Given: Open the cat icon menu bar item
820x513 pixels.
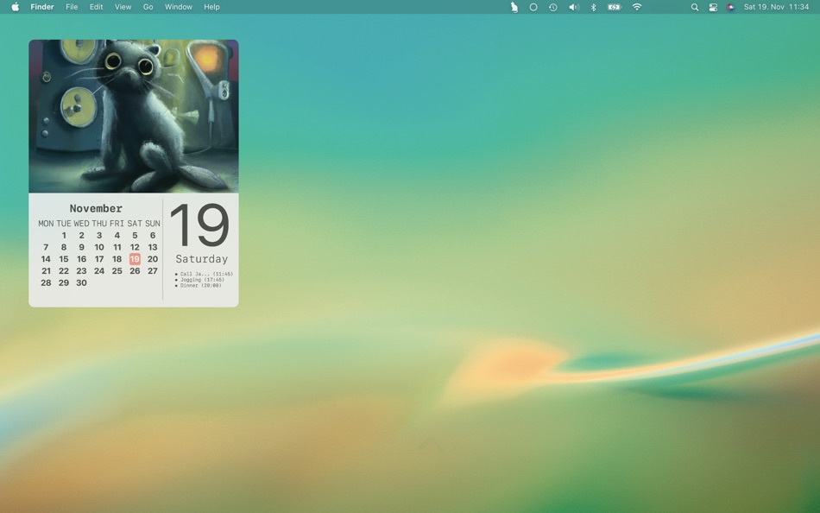Looking at the screenshot, I should click(x=514, y=7).
